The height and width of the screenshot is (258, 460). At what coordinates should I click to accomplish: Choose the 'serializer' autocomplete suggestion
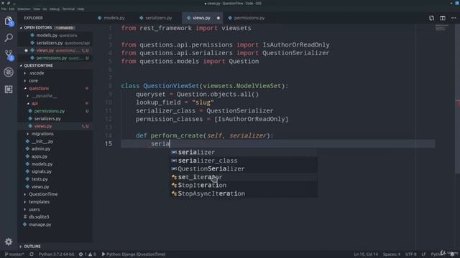point(244,152)
